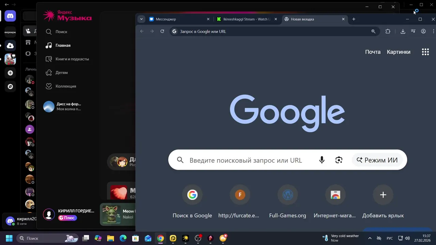Close the Ikireeshkaggl Stream tab

[276, 19]
